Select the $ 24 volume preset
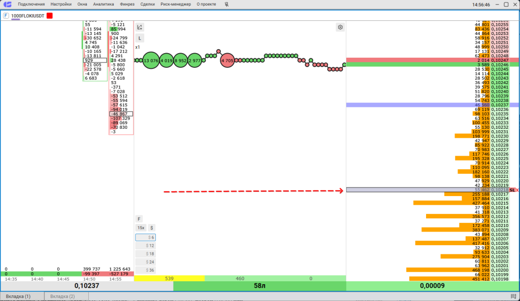 coord(145,262)
